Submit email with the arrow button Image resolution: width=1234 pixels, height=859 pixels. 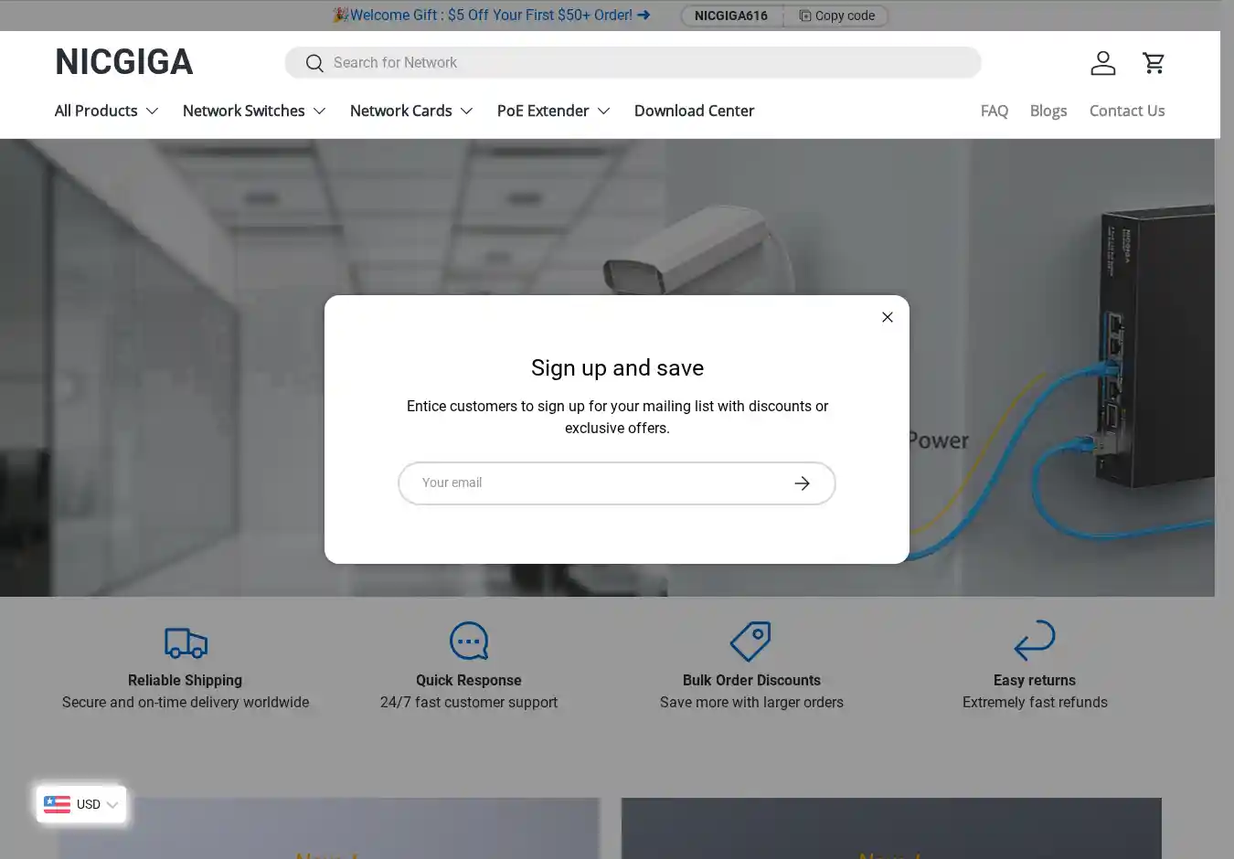pyautogui.click(x=802, y=483)
